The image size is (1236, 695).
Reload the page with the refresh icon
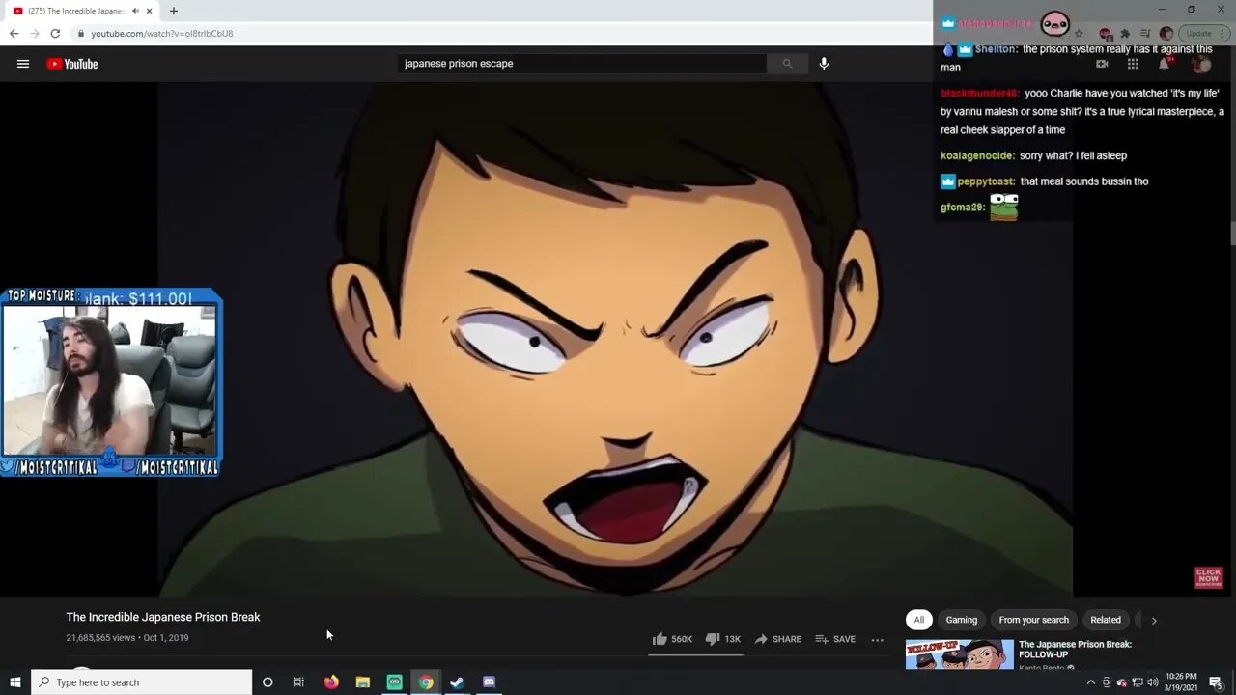(x=55, y=33)
